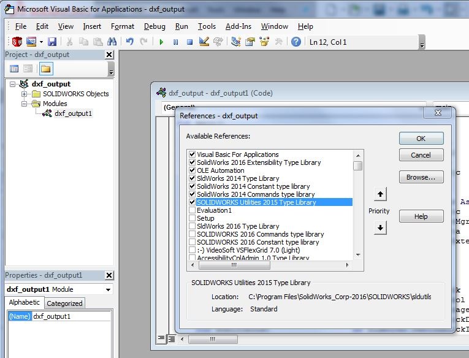Click the Reset stop icon
Viewport: 469px width, 358px height.
189,42
